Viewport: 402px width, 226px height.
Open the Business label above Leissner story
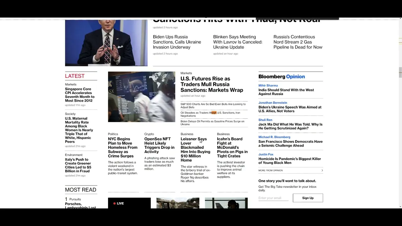[187, 134]
